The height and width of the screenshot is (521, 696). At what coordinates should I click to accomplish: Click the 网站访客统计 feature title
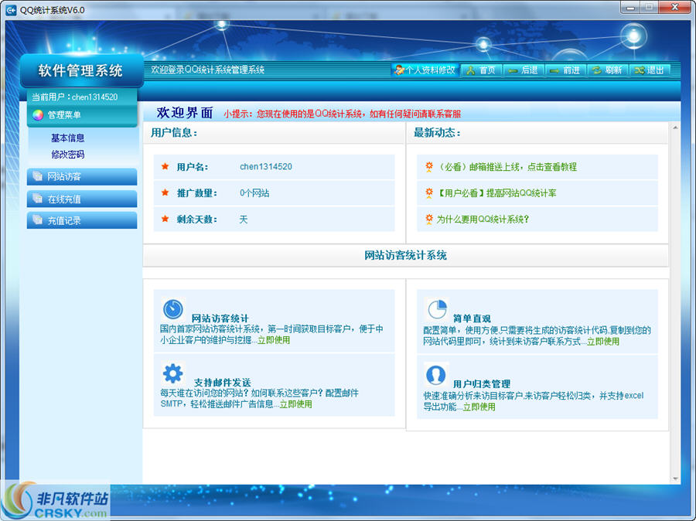pyautogui.click(x=220, y=318)
